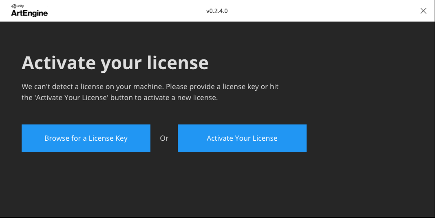Select the version text v0.2.4.0

click(217, 11)
